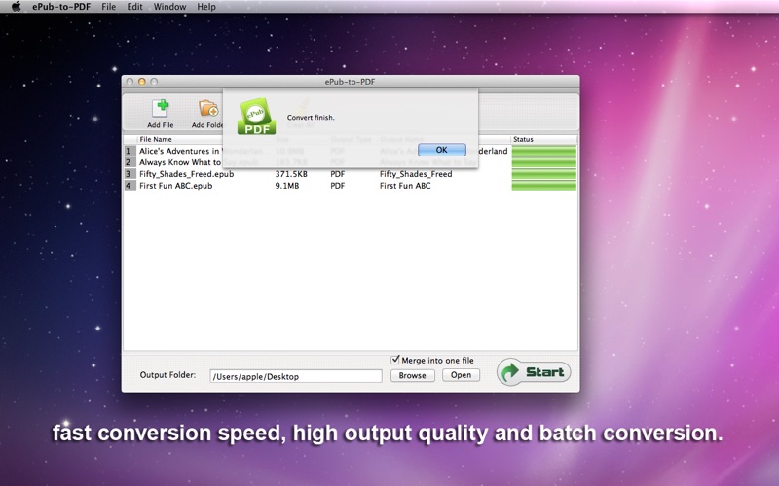Select Always Know What to Say row
779x486 pixels.
pyautogui.click(x=351, y=162)
